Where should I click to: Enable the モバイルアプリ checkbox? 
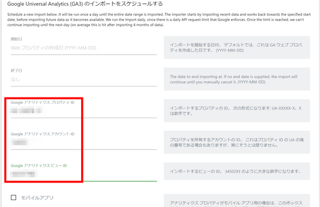[14, 198]
